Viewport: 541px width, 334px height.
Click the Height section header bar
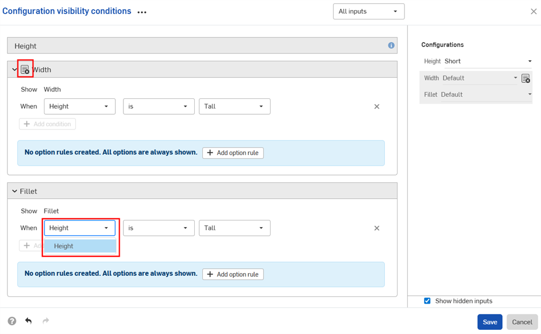[x=202, y=45]
